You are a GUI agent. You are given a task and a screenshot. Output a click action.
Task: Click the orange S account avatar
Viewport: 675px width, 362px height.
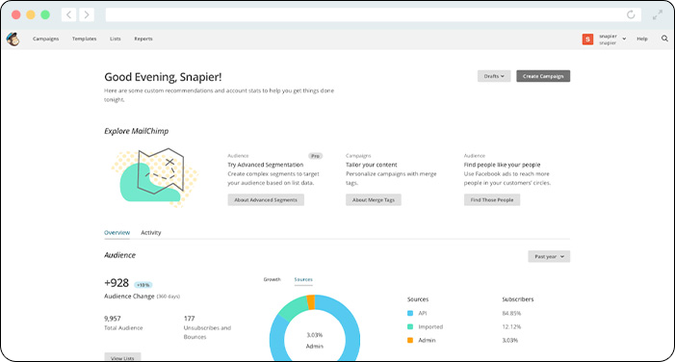[587, 39]
